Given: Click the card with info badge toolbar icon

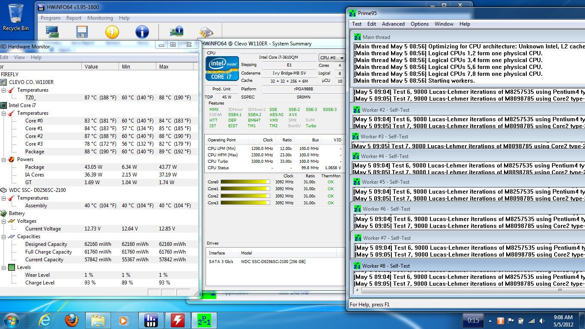Looking at the screenshot, I should (176, 31).
